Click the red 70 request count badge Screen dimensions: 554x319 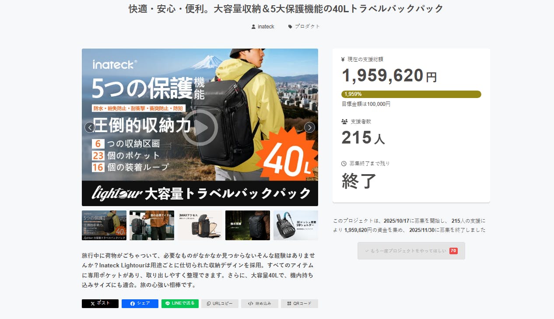[x=453, y=251]
